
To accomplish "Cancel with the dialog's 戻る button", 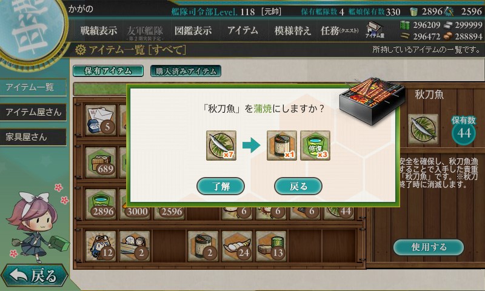I will click(298, 186).
